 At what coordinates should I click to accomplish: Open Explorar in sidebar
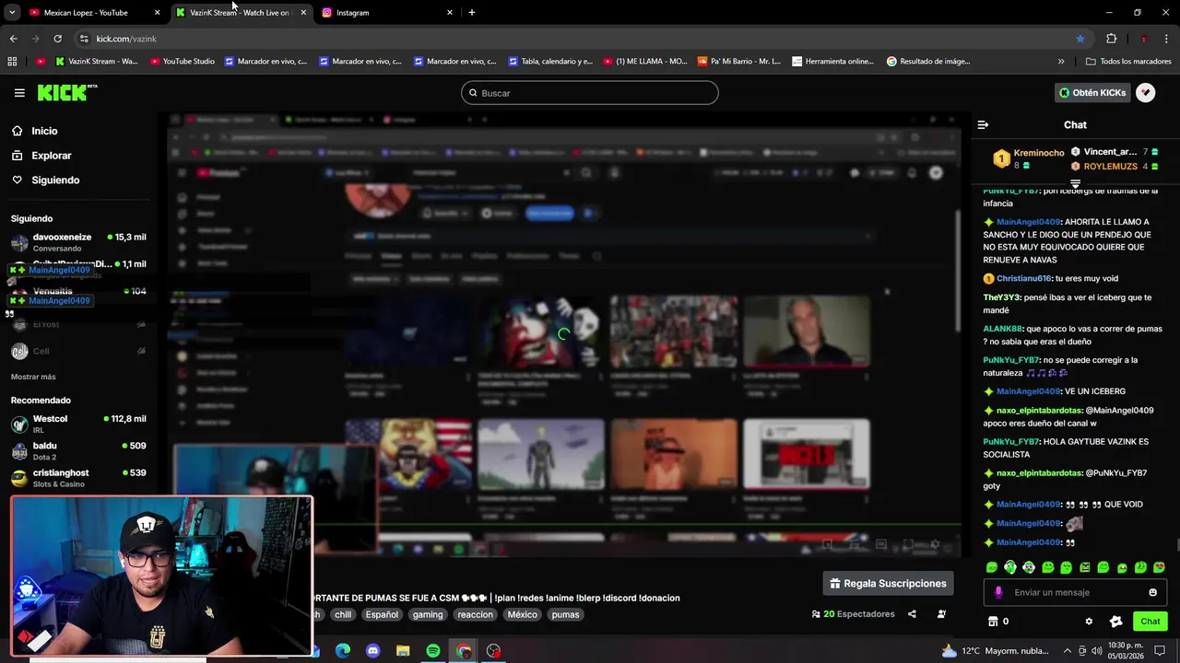(51, 156)
